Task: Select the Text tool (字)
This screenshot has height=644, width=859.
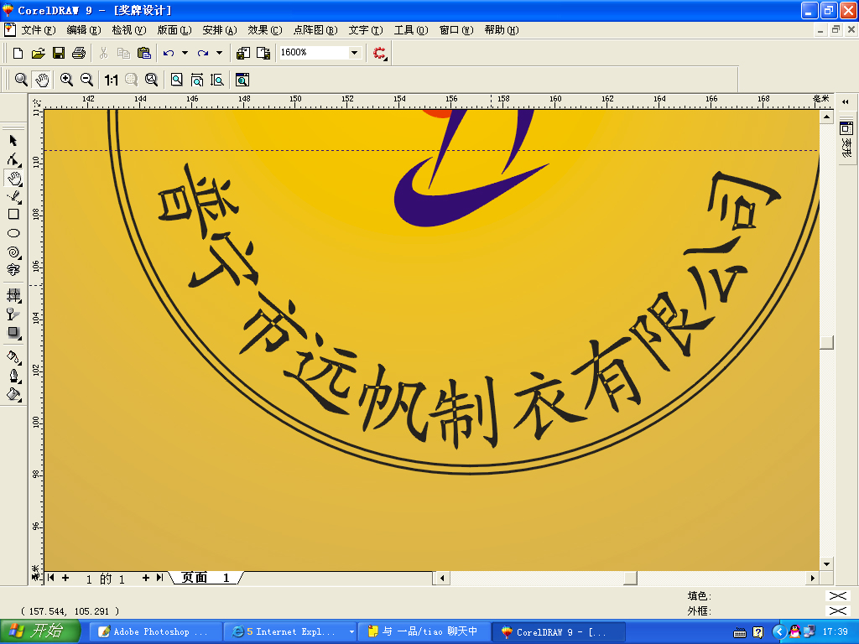Action: 13,270
